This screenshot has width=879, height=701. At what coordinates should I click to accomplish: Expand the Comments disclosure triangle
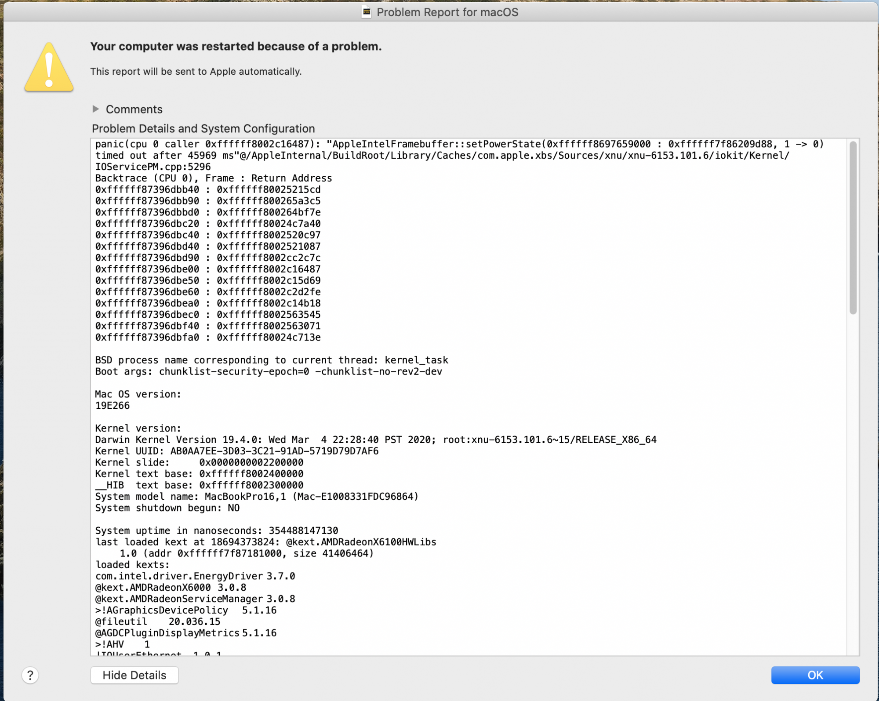pos(96,109)
